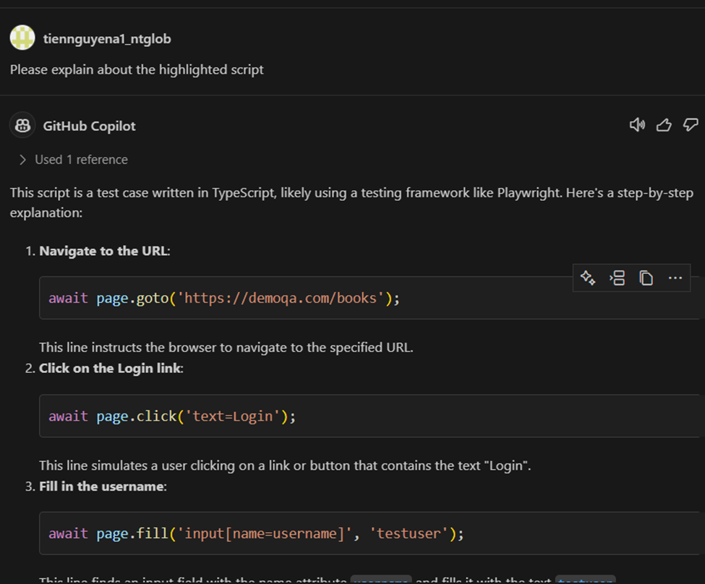Click the 'Click on the Login link' heading

pyautogui.click(x=110, y=368)
